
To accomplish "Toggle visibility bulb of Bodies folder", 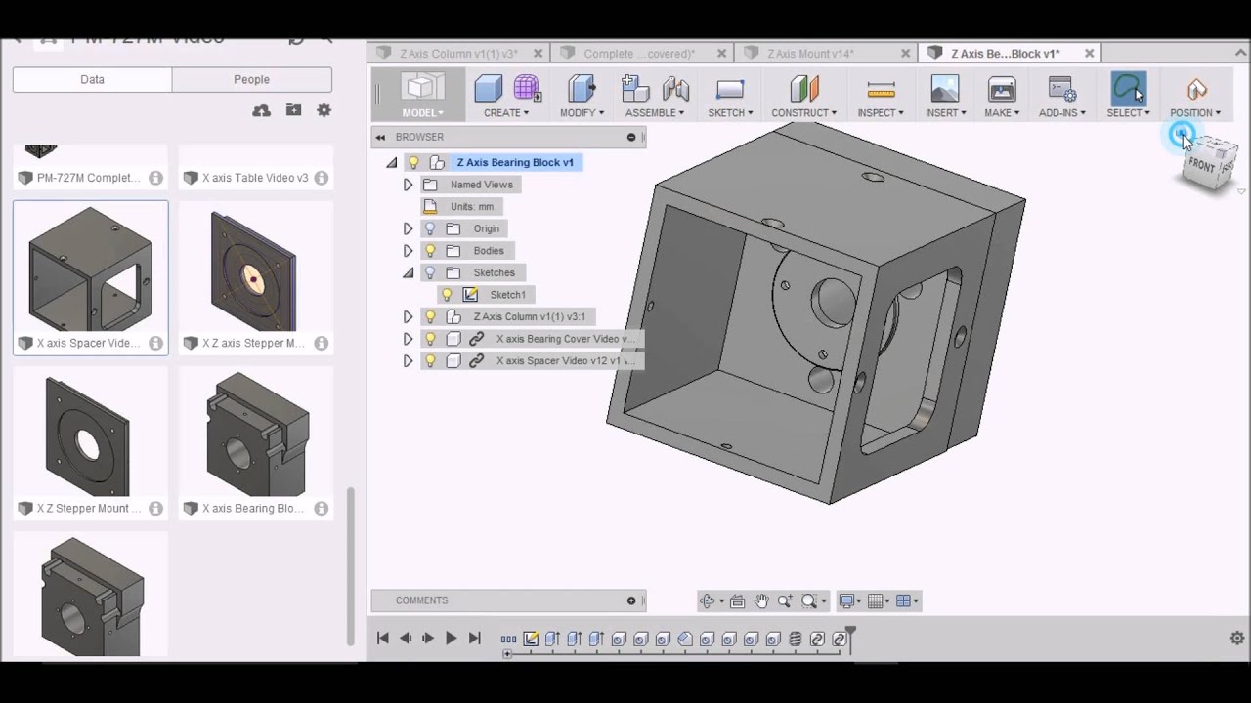I will click(x=430, y=251).
